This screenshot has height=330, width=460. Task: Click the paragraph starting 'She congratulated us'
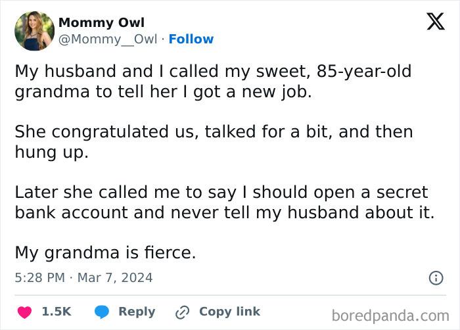214,142
